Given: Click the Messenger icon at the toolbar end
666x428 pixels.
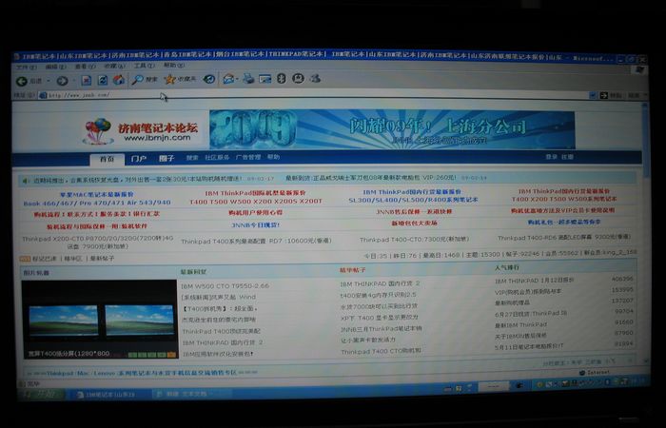Looking at the screenshot, I should coord(315,78).
